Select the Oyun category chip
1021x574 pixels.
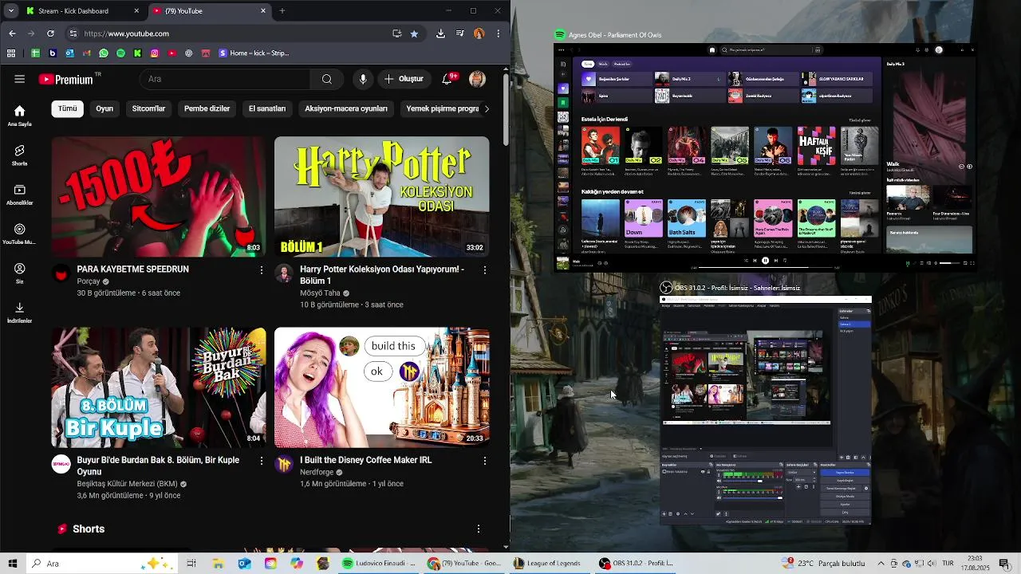coord(104,108)
